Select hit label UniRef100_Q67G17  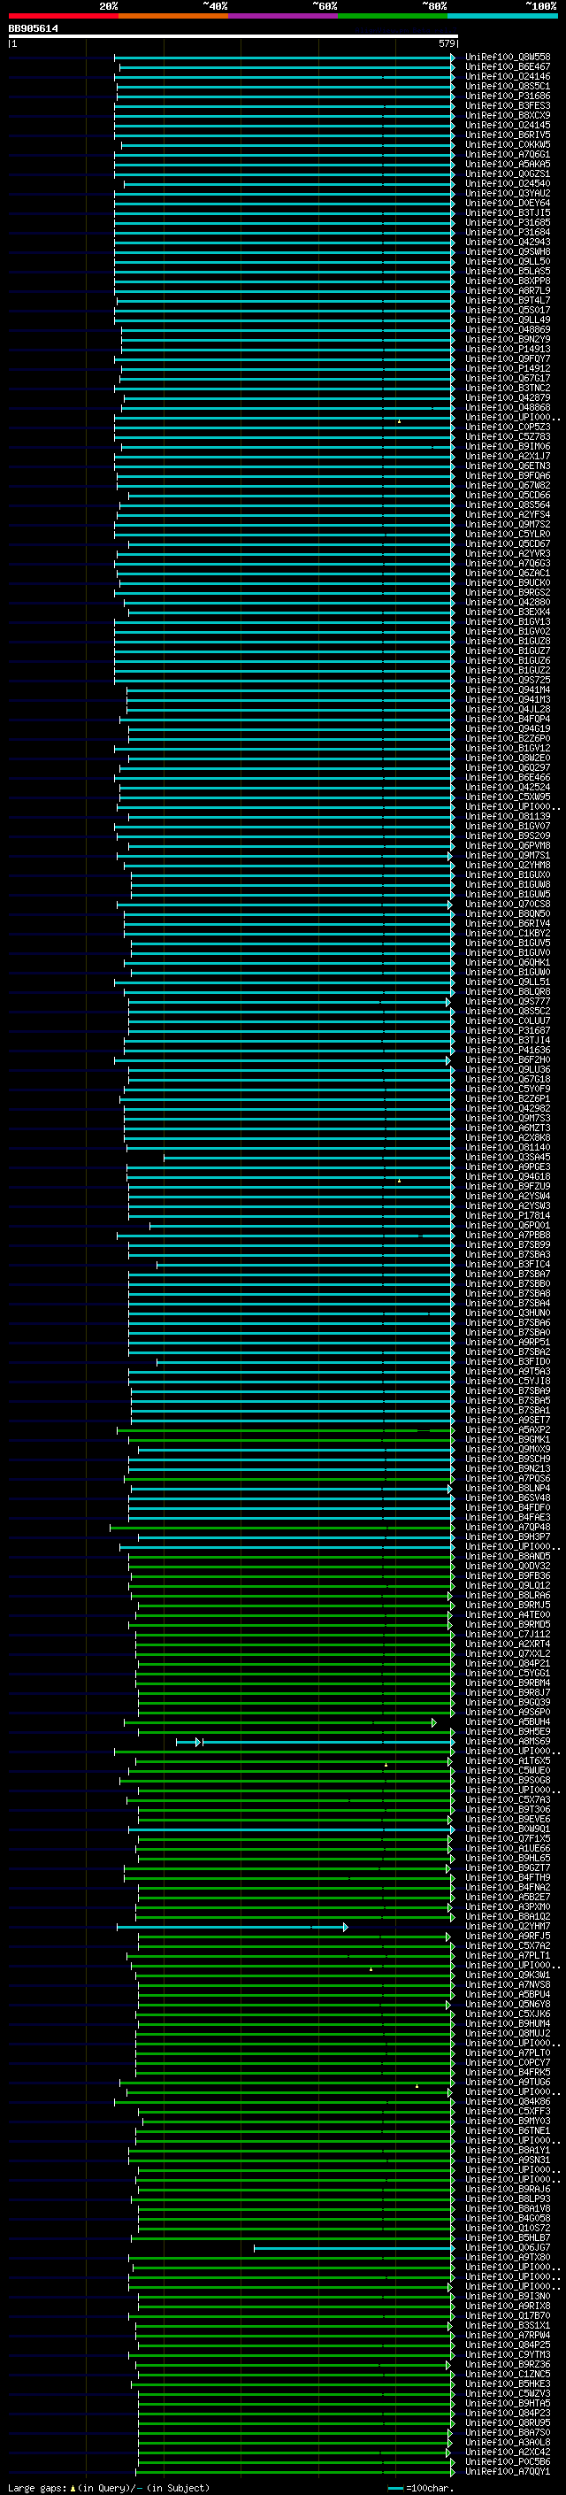(507, 378)
